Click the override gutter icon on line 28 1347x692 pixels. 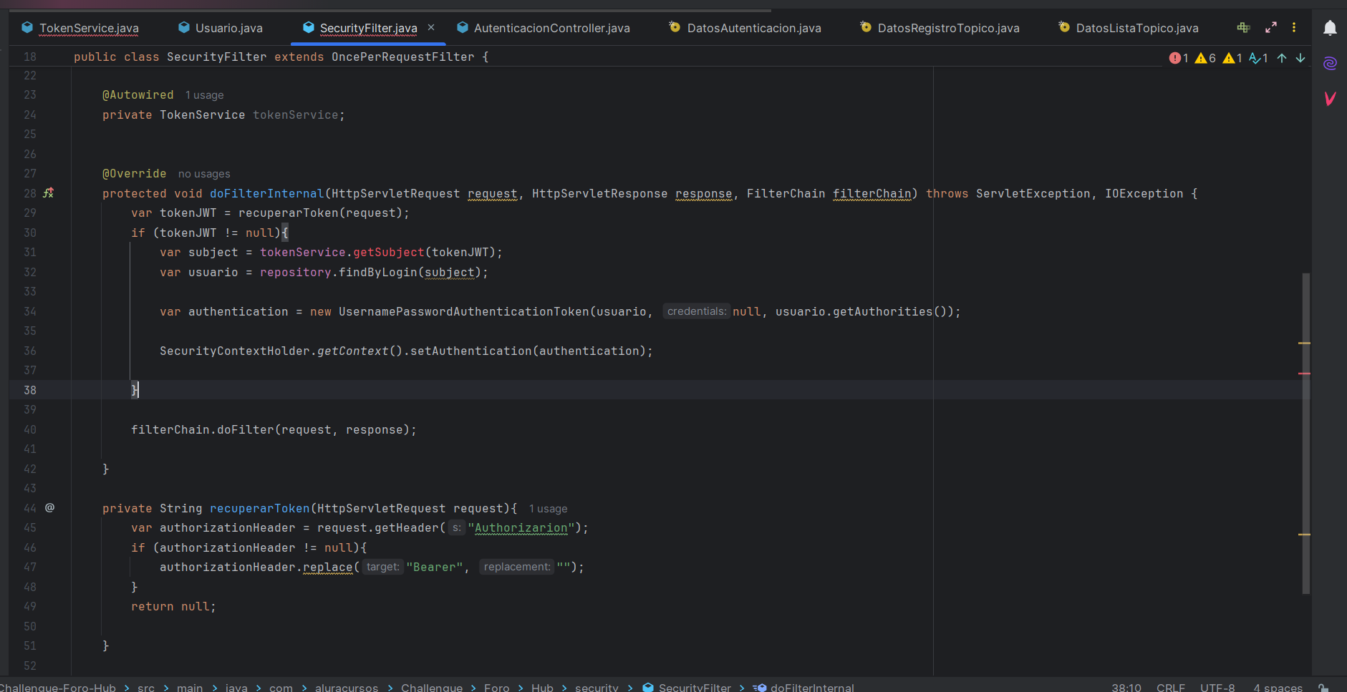click(x=49, y=193)
